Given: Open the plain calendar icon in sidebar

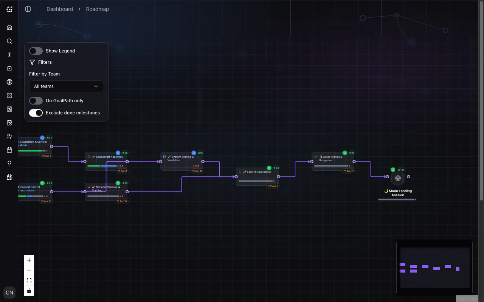Looking at the screenshot, I should pyautogui.click(x=9, y=150).
